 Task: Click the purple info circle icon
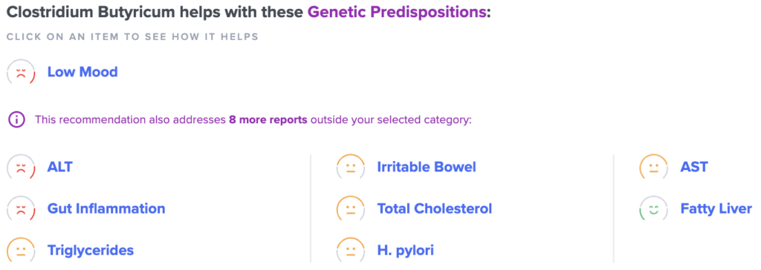(x=16, y=119)
